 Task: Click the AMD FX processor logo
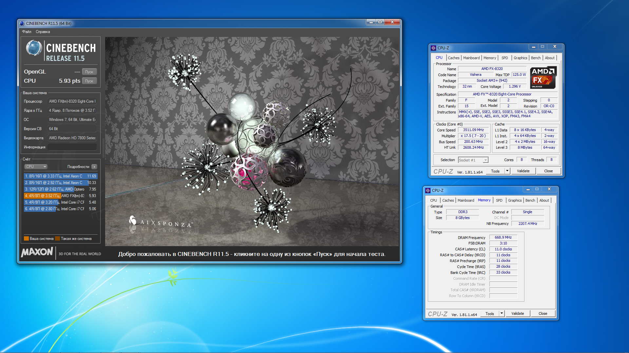point(543,78)
